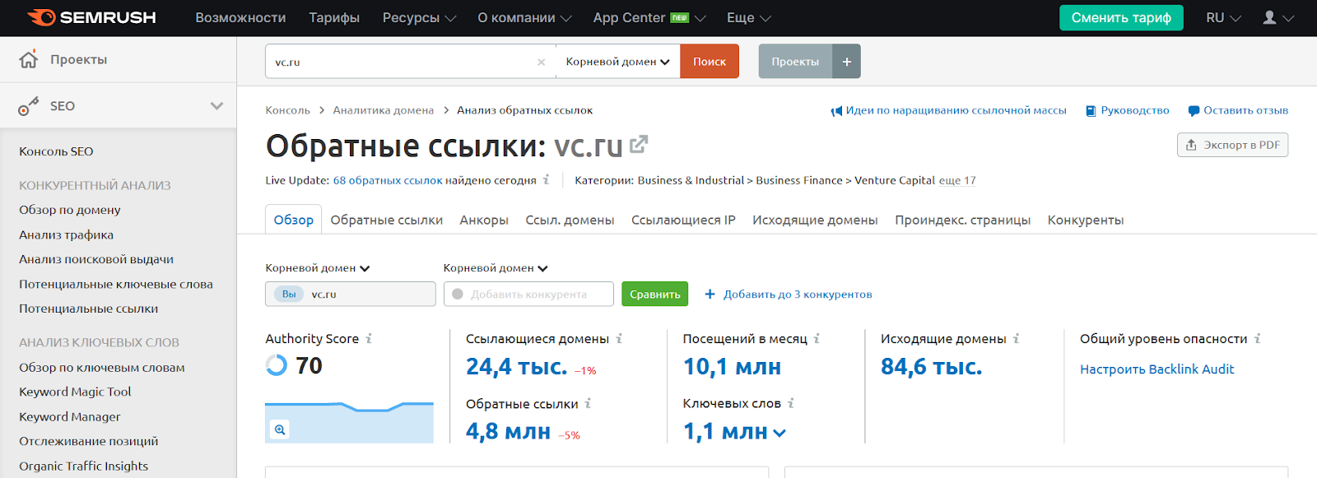The width and height of the screenshot is (1317, 478).
Task: Open Тарифы in top navigation
Action: click(x=334, y=17)
